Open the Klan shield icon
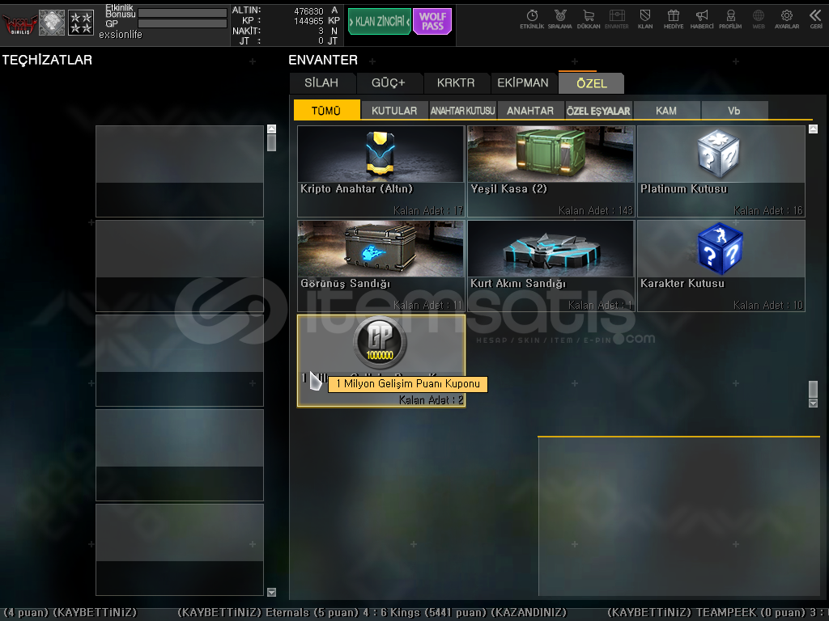 (x=645, y=19)
